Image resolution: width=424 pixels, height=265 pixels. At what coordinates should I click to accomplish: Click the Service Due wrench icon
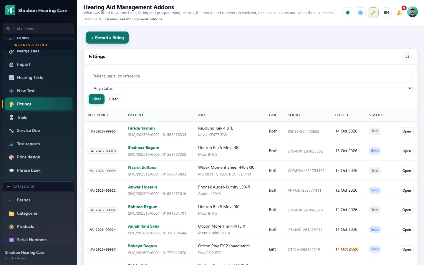click(11, 131)
